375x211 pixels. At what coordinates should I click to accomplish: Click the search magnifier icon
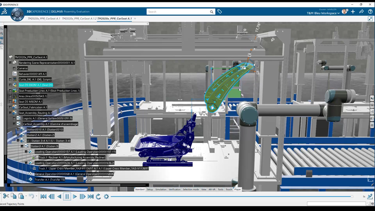click(x=212, y=12)
